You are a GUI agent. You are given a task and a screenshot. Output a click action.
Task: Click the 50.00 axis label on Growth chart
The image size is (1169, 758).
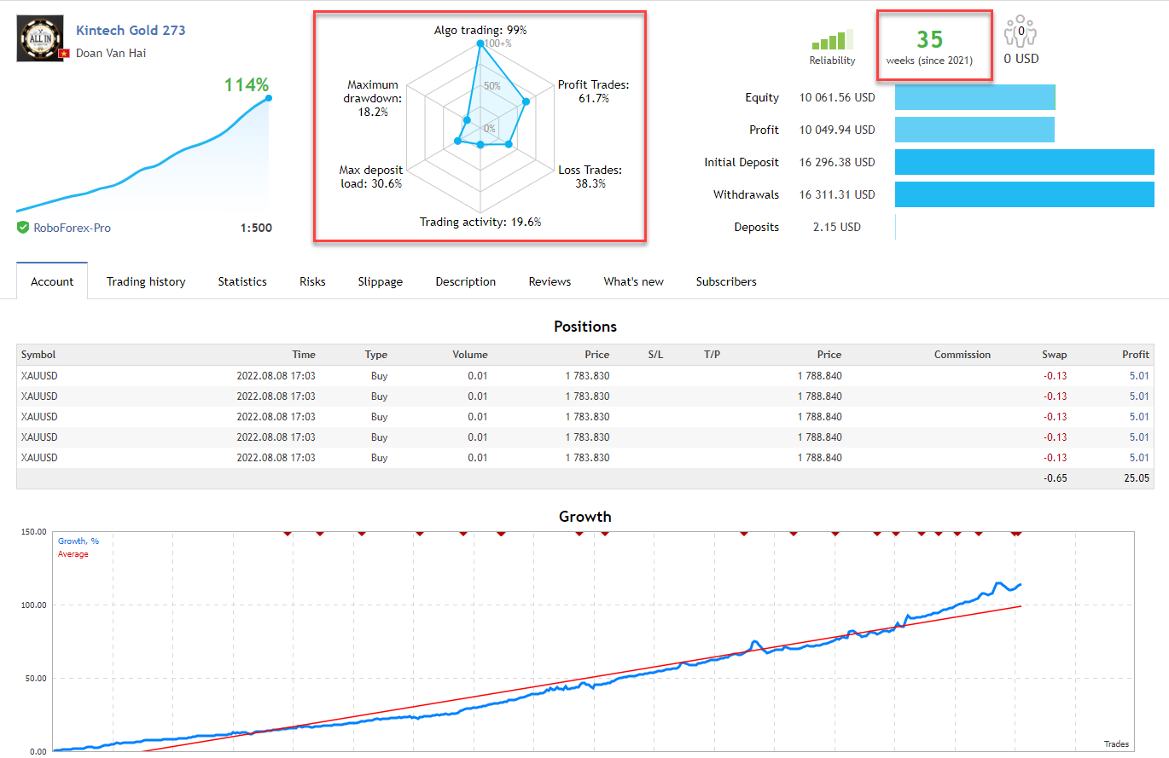click(x=35, y=679)
